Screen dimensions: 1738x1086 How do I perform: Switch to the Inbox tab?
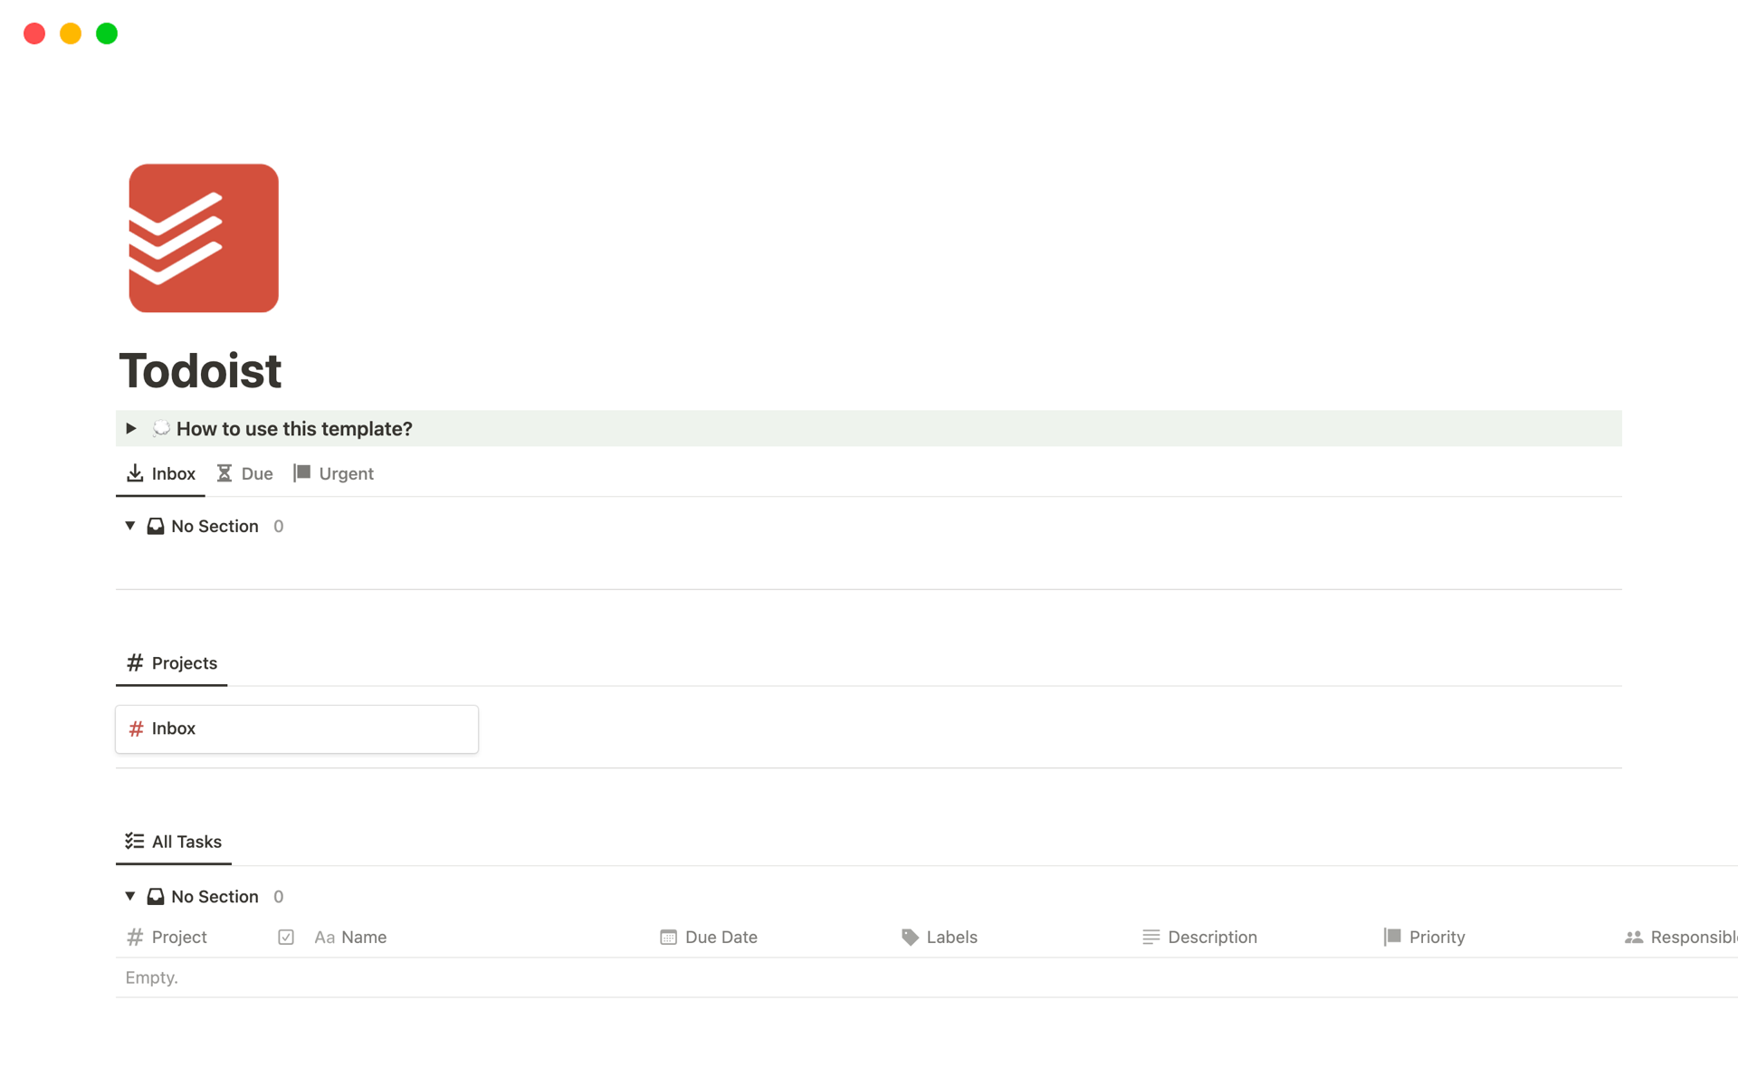coord(161,473)
